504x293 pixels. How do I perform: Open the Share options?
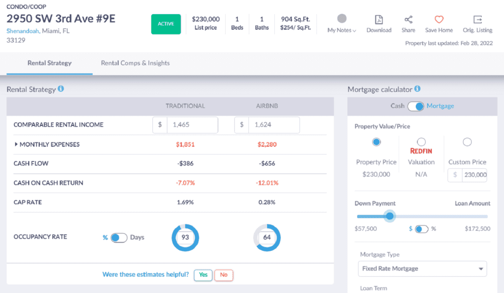[x=408, y=24]
